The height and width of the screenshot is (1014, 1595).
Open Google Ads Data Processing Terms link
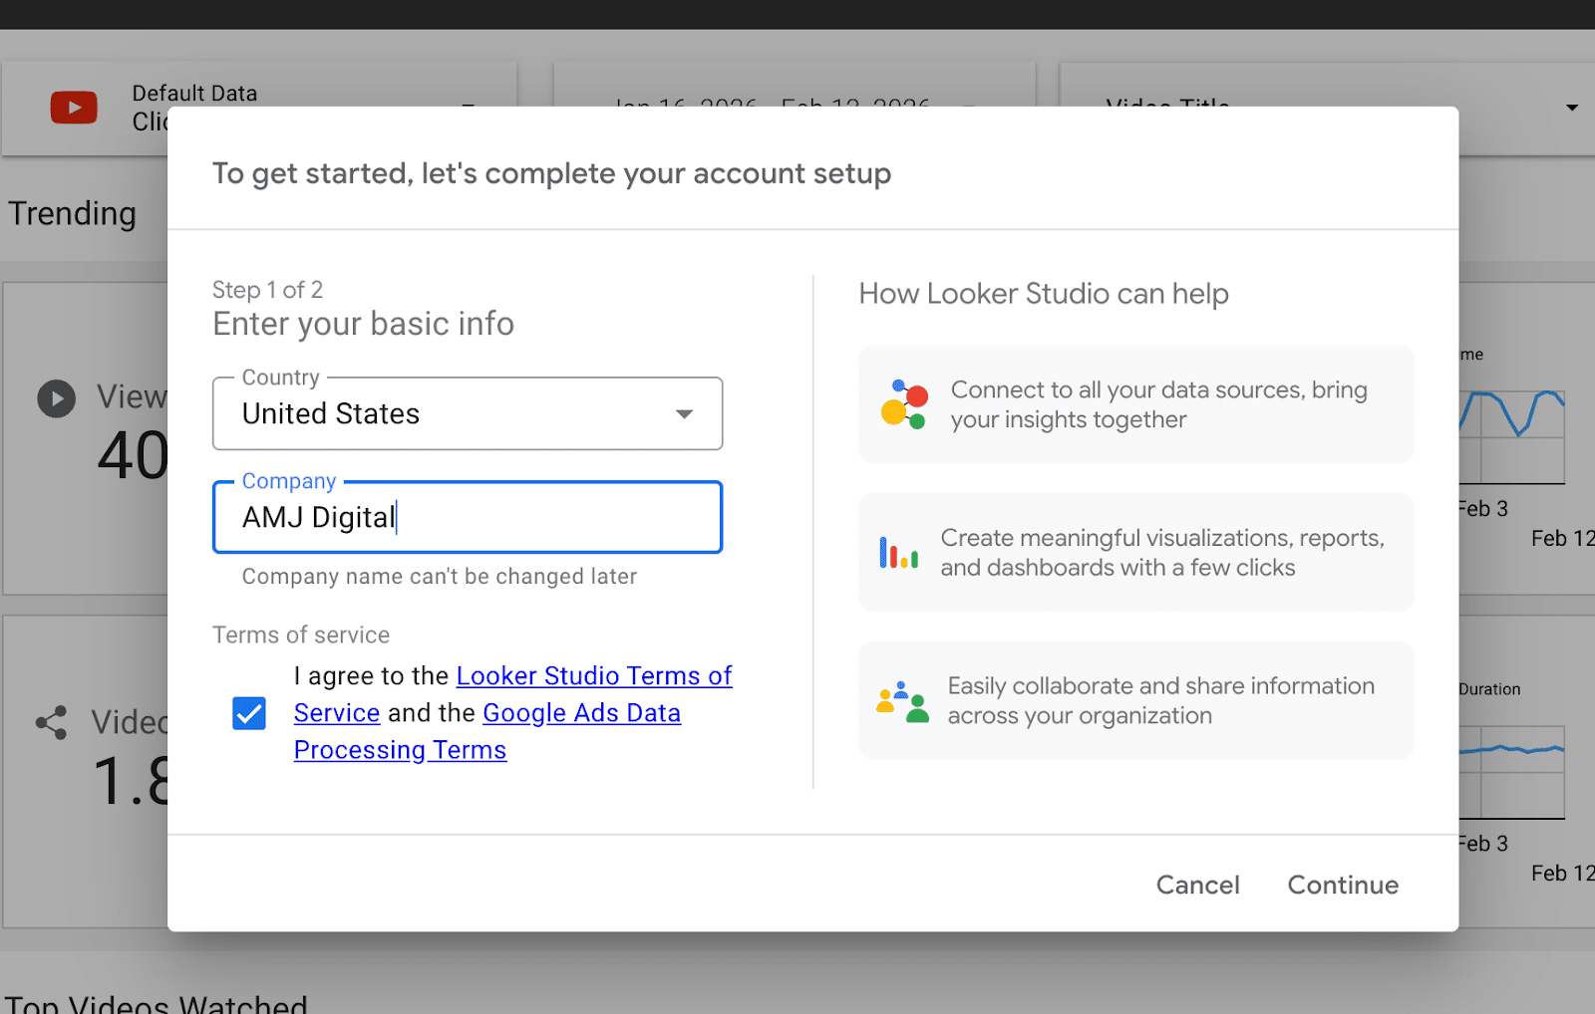487,731
